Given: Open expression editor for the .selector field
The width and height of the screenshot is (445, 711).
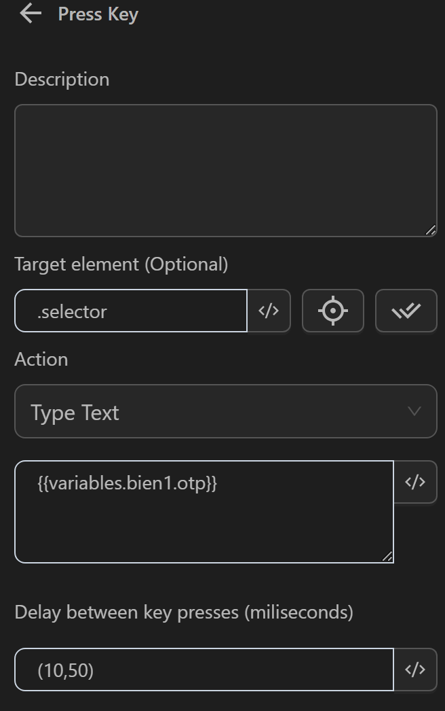Looking at the screenshot, I should 269,311.
